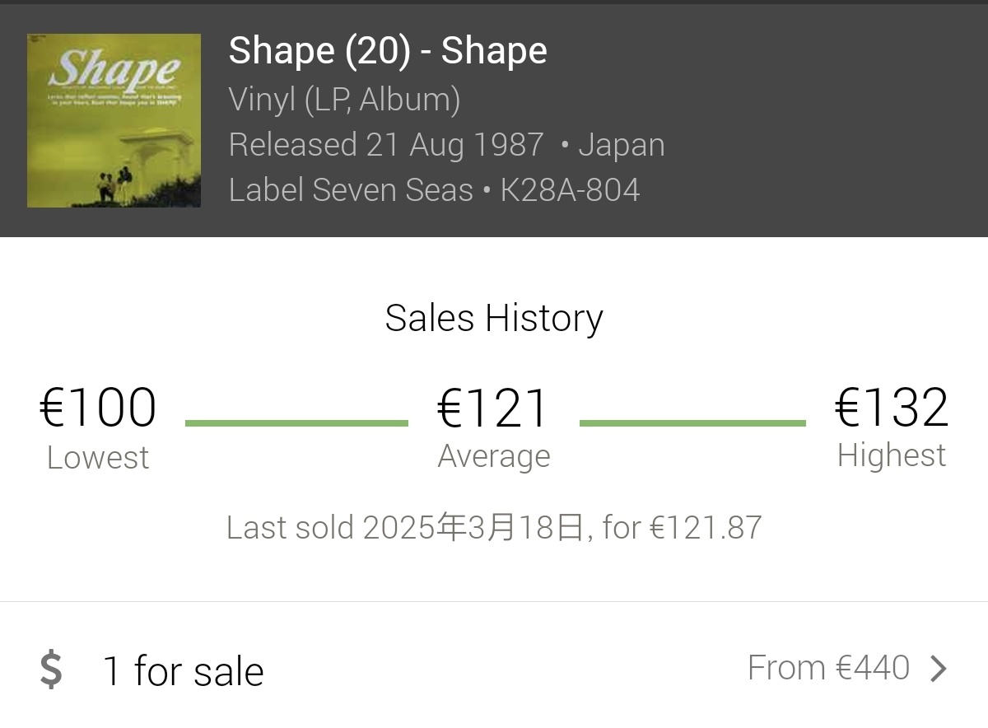The height and width of the screenshot is (728, 988).
Task: Click the dollar sign icon
Action: point(51,669)
